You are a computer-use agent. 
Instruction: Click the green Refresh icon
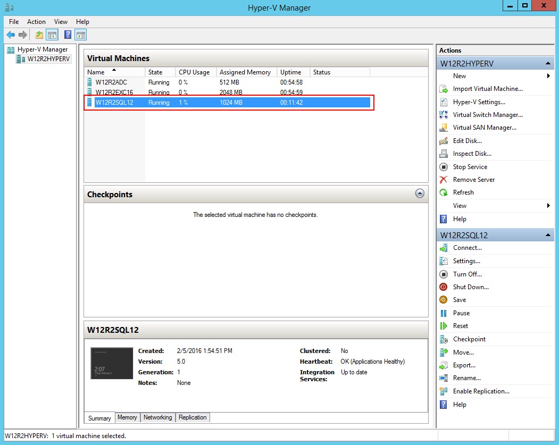(444, 192)
